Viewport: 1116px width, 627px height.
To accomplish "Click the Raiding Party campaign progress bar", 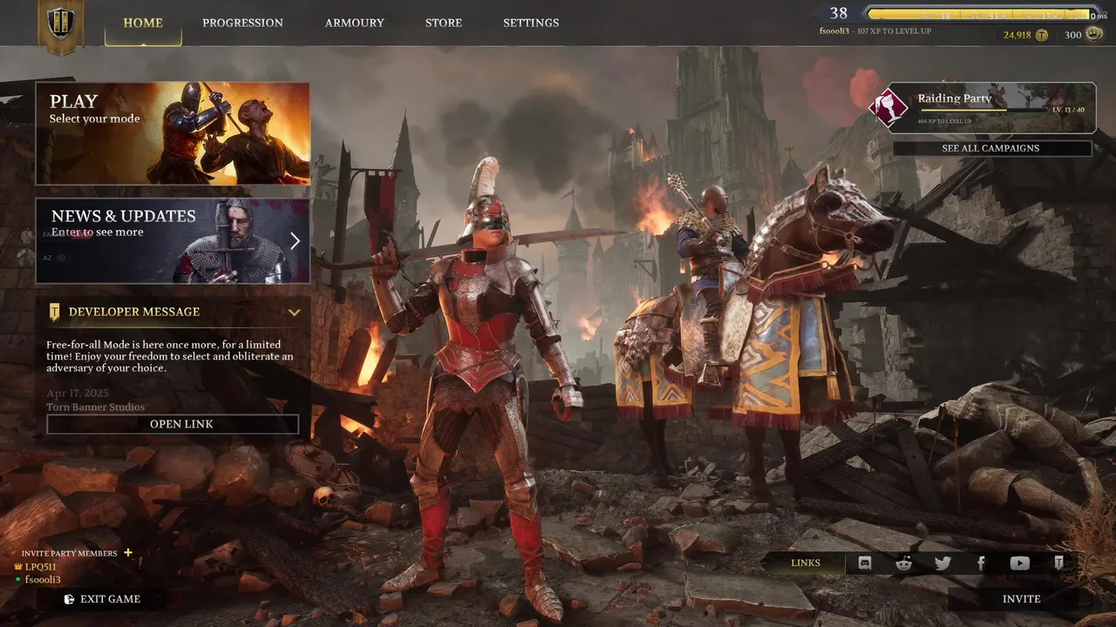I will tap(983, 111).
